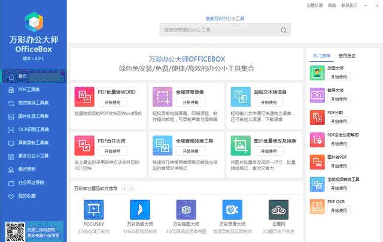
Task: Click 开始使用 under 全能视频转换工具
Action: (x=339, y=188)
